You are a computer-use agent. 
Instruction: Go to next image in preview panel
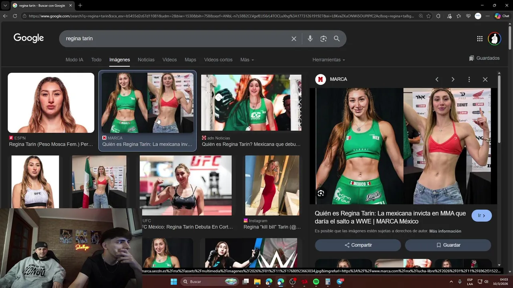tap(453, 79)
